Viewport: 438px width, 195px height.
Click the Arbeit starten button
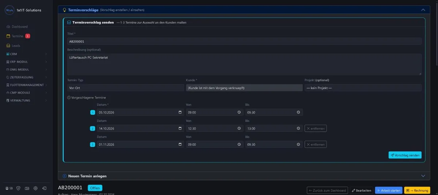click(x=389, y=191)
